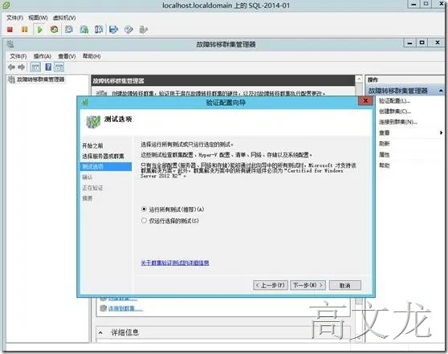Click the blue help question mark icon
The height and width of the screenshot is (354, 448).
coord(48,67)
